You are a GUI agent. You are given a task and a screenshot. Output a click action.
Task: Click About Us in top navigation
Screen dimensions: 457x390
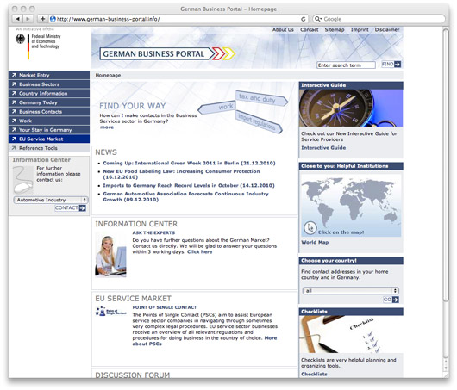[x=283, y=29]
